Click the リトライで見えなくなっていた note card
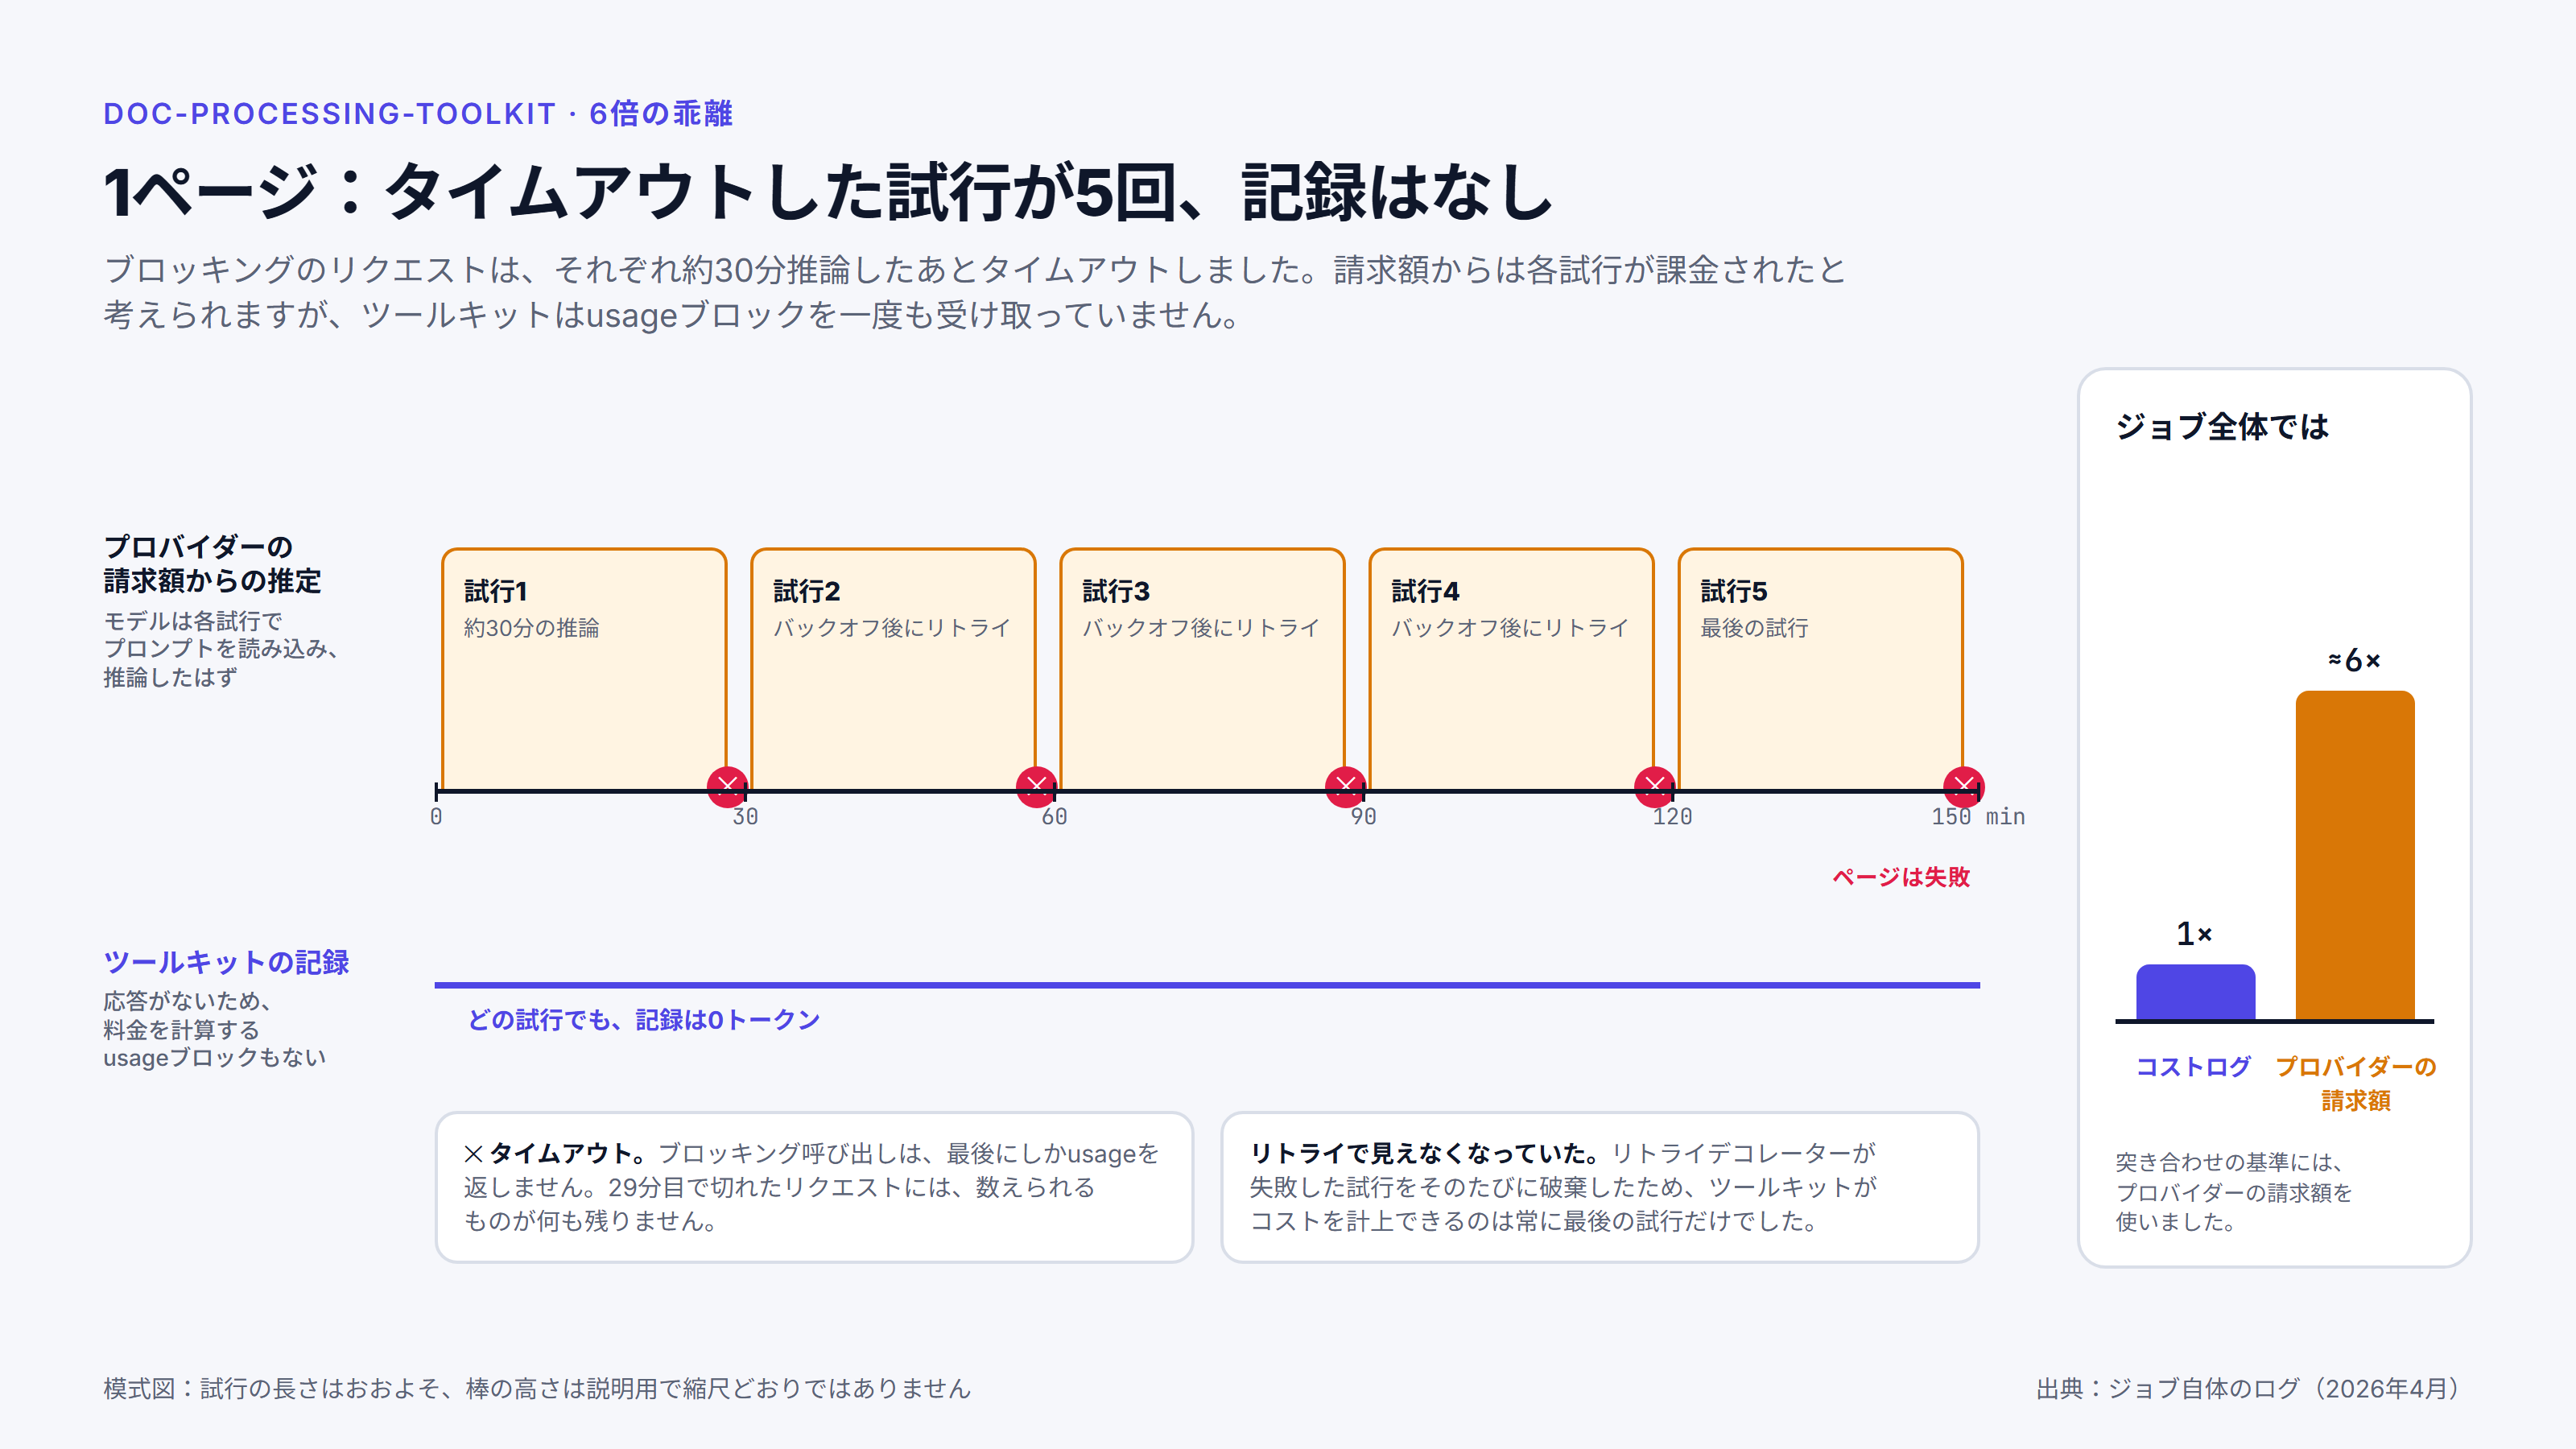2576x1449 pixels. [x=1599, y=1187]
